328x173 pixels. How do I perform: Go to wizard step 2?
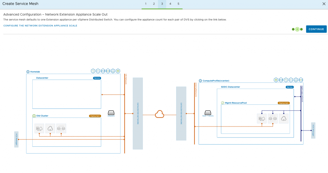pos(154,4)
